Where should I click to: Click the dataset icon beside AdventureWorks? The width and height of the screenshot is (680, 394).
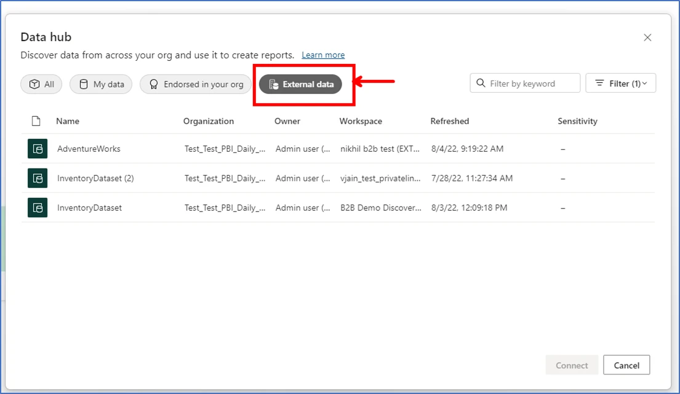tap(38, 148)
